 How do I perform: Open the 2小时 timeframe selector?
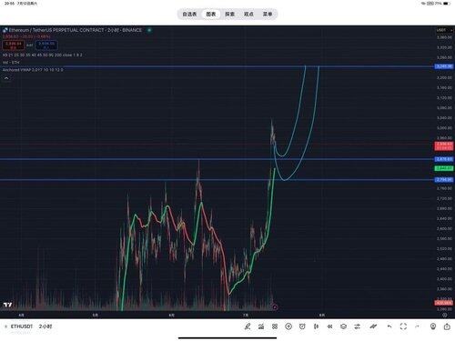(45, 326)
